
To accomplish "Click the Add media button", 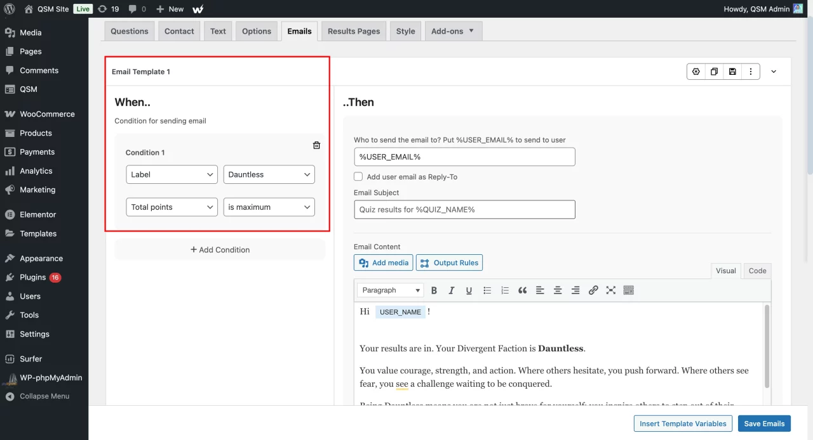I will [x=384, y=262].
